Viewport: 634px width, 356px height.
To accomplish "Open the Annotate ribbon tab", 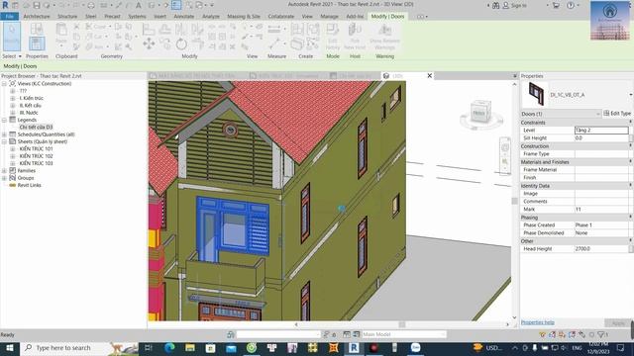I will click(184, 16).
